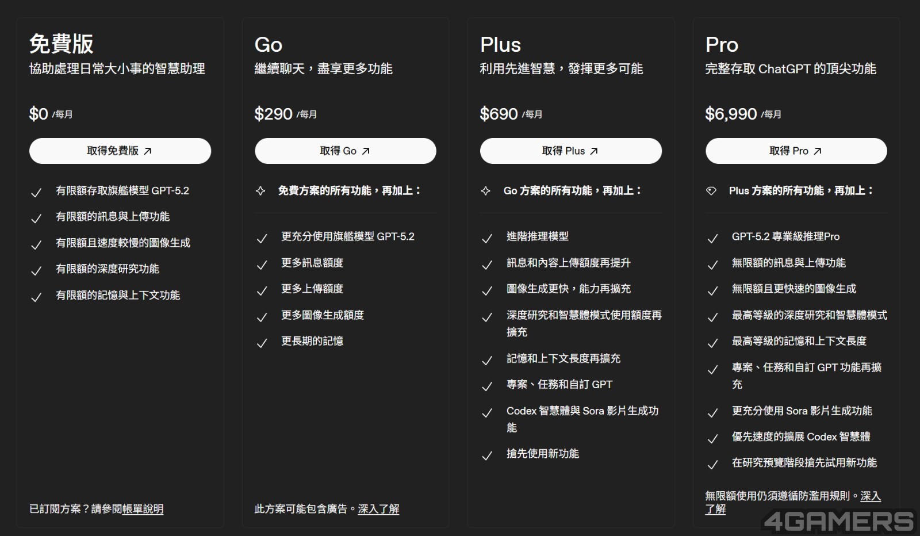Click the 取得 Plus button

point(570,151)
